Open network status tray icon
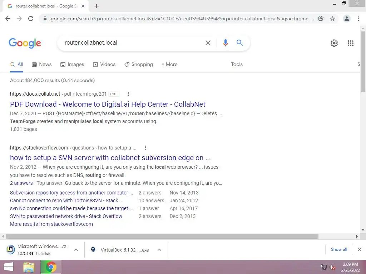This screenshot has height=274, width=366. (x=323, y=267)
